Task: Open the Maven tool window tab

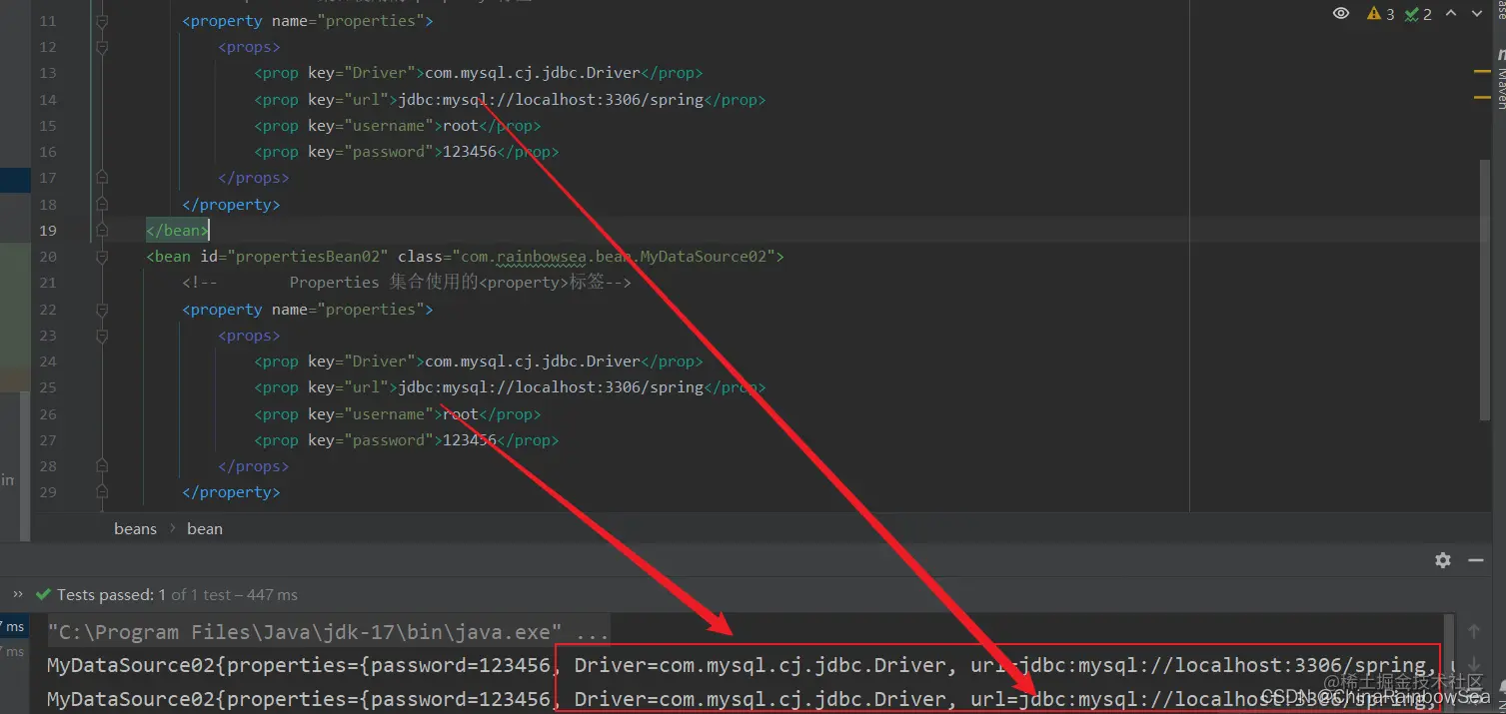Action: 1500,80
